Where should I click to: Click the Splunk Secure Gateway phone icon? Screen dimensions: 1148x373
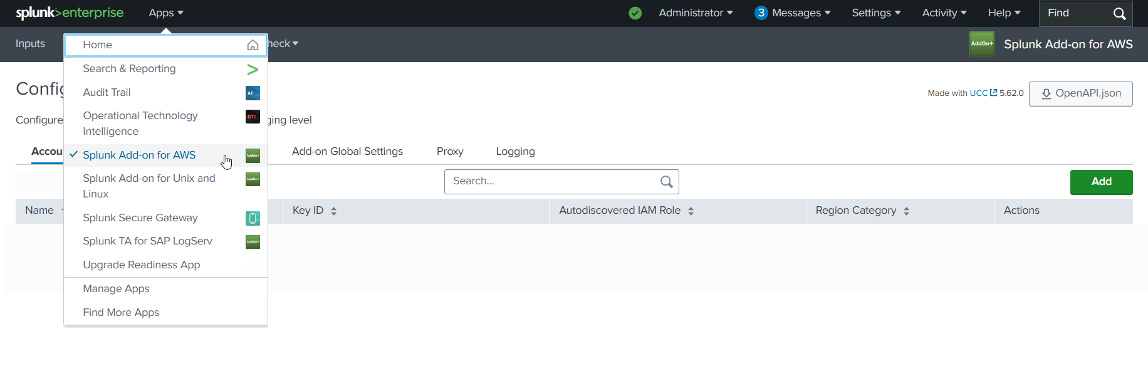coord(253,218)
